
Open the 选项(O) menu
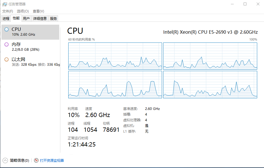[23, 11]
